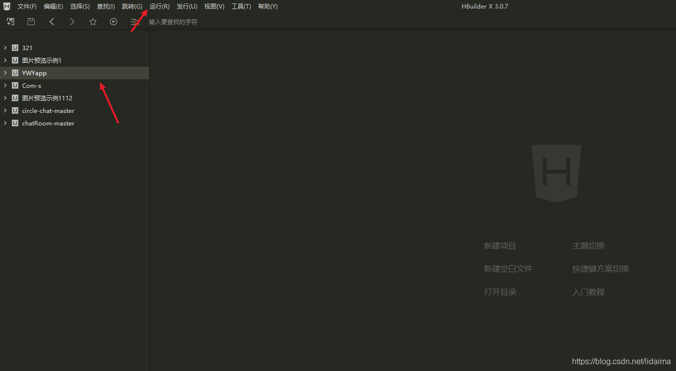Click the project icon beside YWYapp
Screen dimensions: 676x371
point(15,73)
